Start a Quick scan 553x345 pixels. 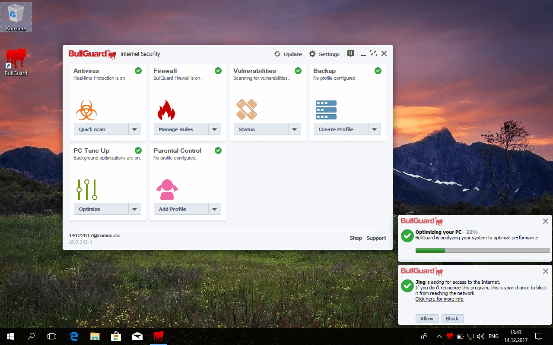coord(102,129)
